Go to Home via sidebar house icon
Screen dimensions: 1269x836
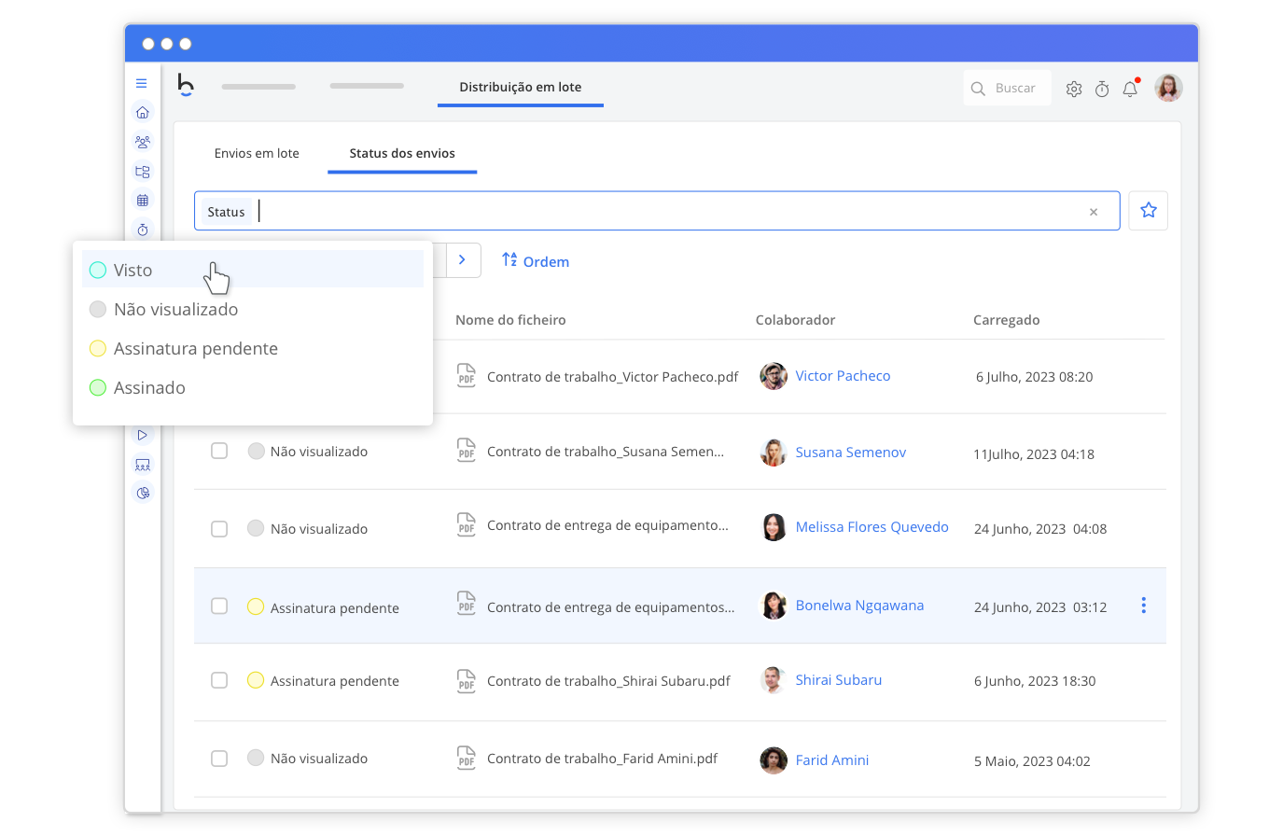pyautogui.click(x=142, y=113)
